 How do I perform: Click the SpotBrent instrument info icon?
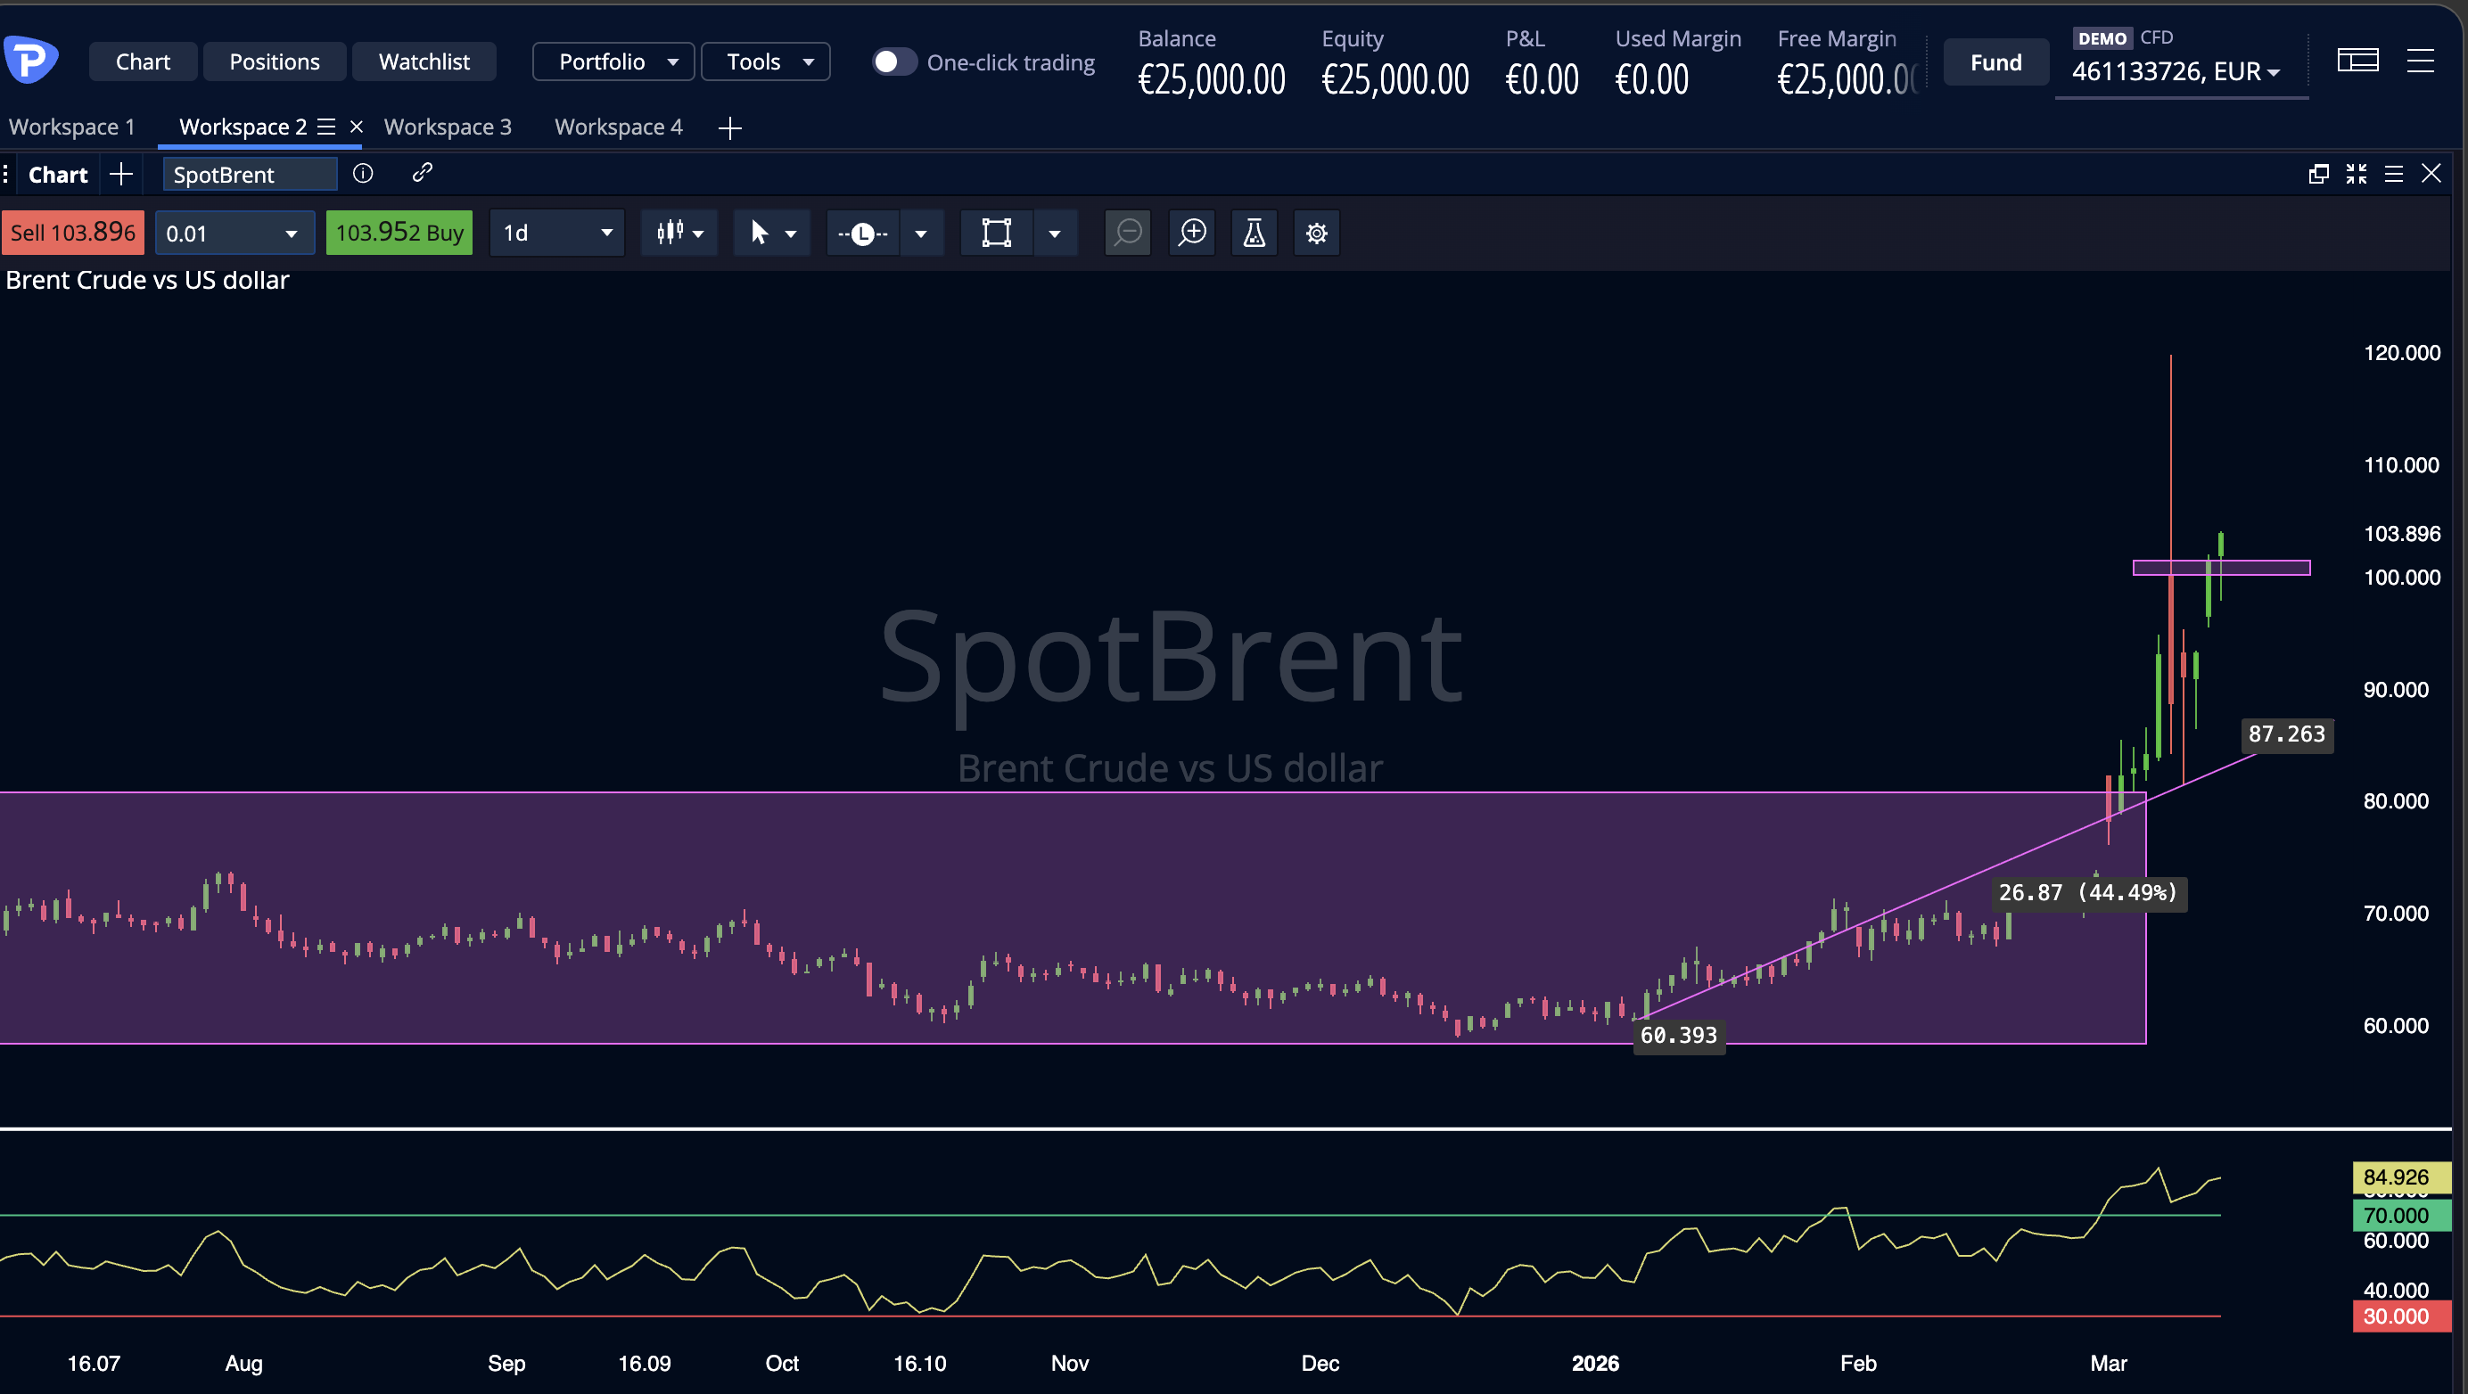362,173
